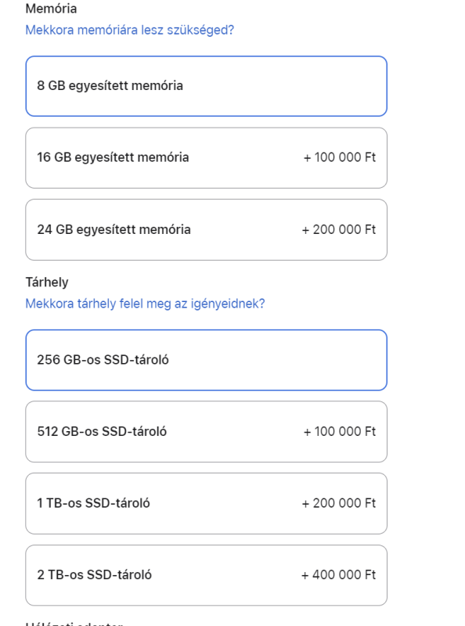
Task: Pick the 1 TB-os SSD-tároló option
Action: (x=206, y=503)
